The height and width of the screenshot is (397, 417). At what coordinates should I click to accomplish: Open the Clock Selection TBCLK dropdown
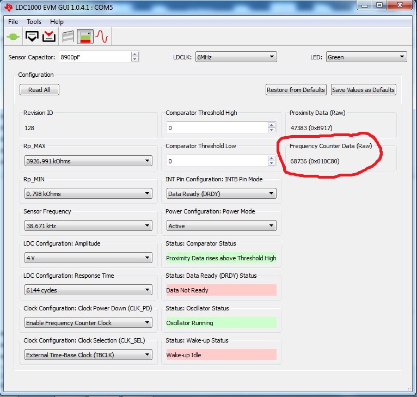pos(88,355)
